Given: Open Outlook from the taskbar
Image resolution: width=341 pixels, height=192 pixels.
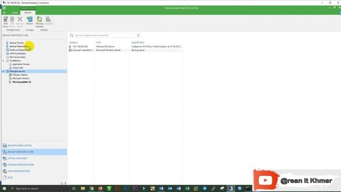Looking at the screenshot, I should click(170, 188).
